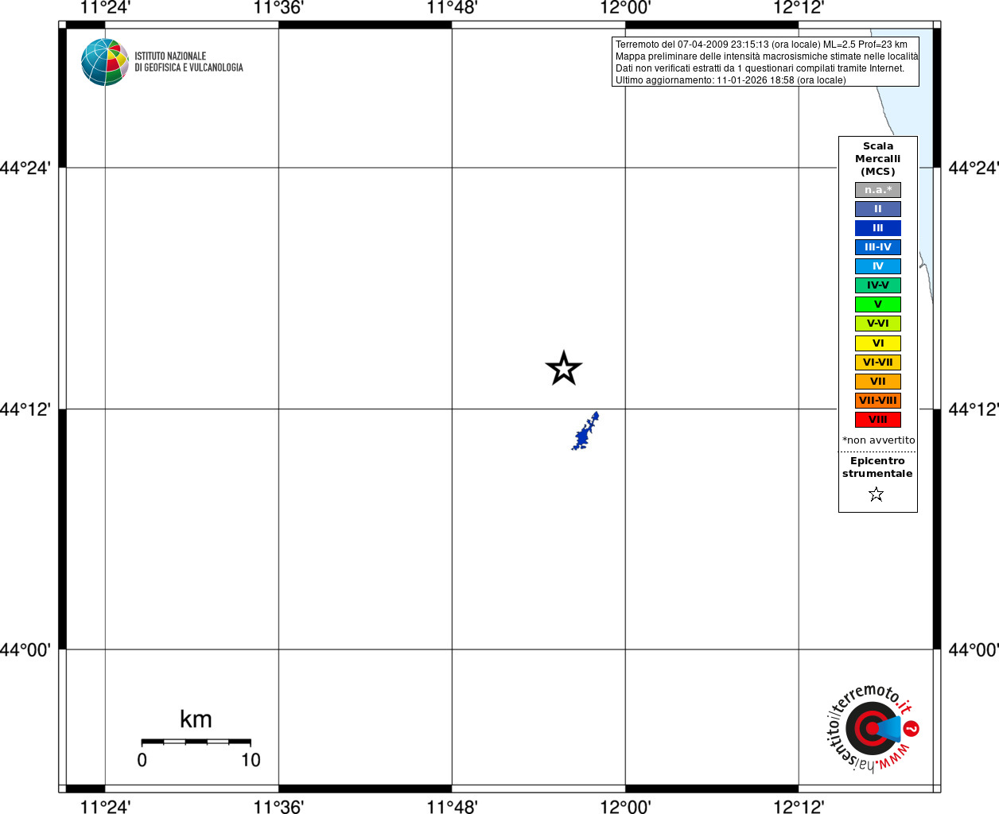Click the legend's epicentro strumentale star
The image size is (999, 814).
[x=877, y=494]
